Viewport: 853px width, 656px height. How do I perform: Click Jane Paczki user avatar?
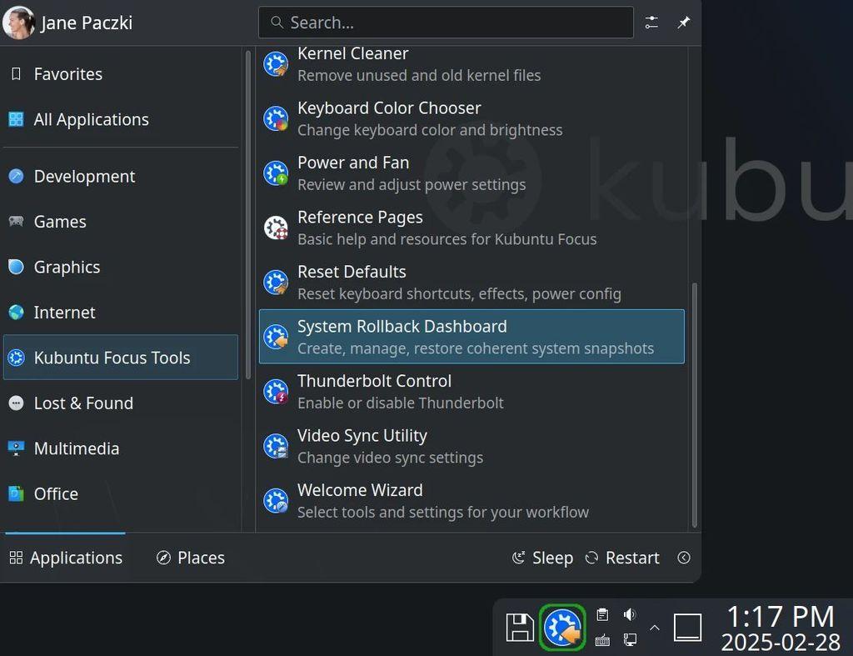tap(19, 23)
